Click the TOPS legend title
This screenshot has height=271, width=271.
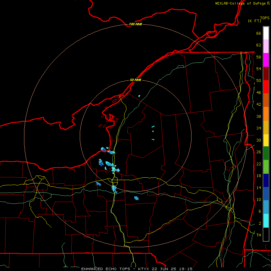(x=265, y=18)
